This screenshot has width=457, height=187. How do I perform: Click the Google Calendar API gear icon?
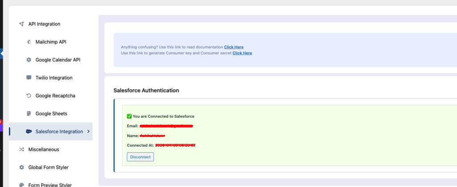[x=29, y=60]
